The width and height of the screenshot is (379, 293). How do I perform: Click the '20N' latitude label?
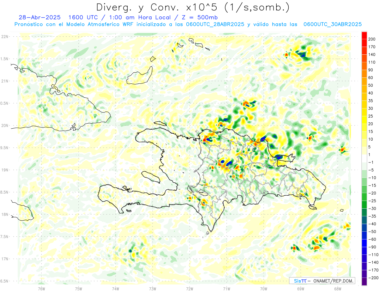[x=5, y=125]
